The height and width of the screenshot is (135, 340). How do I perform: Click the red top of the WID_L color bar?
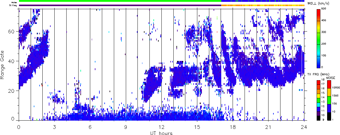(x=319, y=11)
